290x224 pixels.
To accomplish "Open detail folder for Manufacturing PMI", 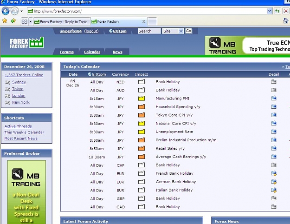I will [274, 98].
